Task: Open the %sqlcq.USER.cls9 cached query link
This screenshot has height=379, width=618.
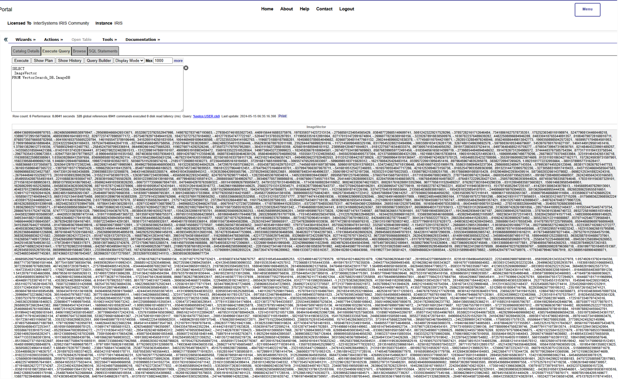Action: [x=206, y=116]
